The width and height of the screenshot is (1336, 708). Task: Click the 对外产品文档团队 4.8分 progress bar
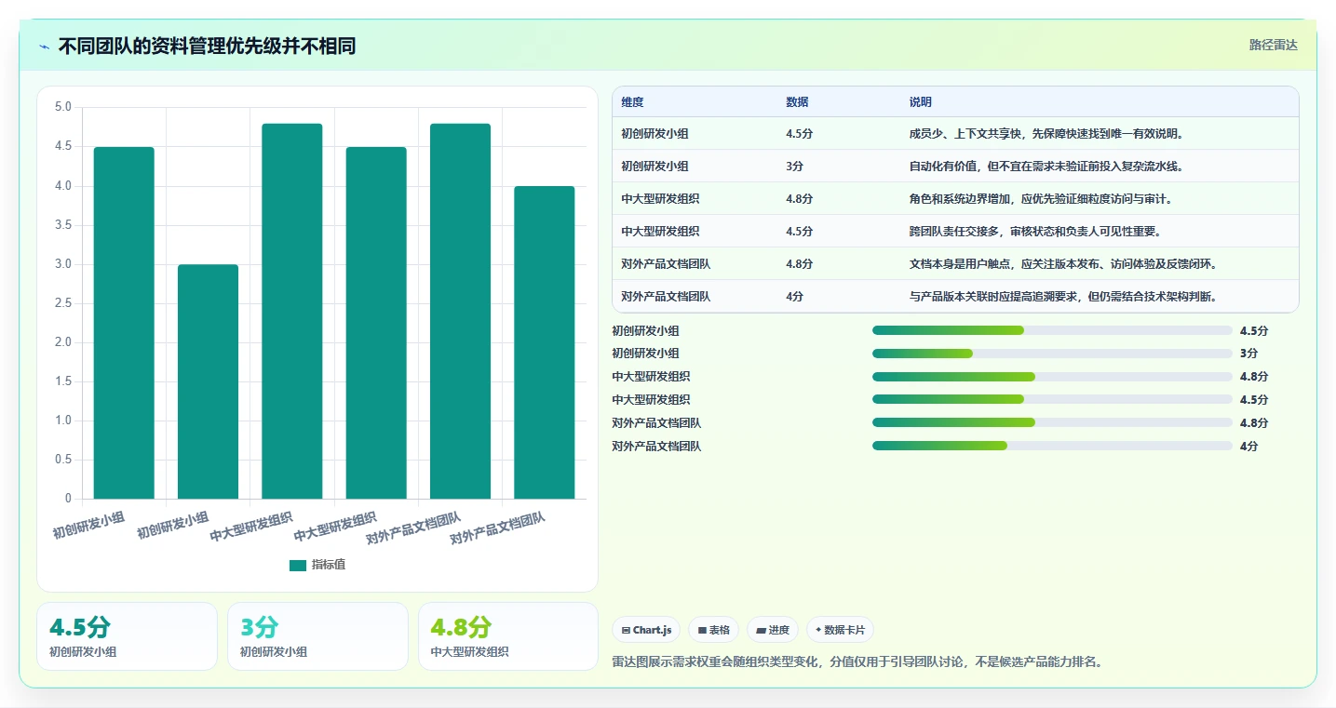[x=1052, y=422]
